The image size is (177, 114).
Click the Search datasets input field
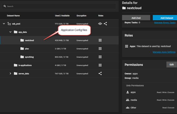pos(59,6)
